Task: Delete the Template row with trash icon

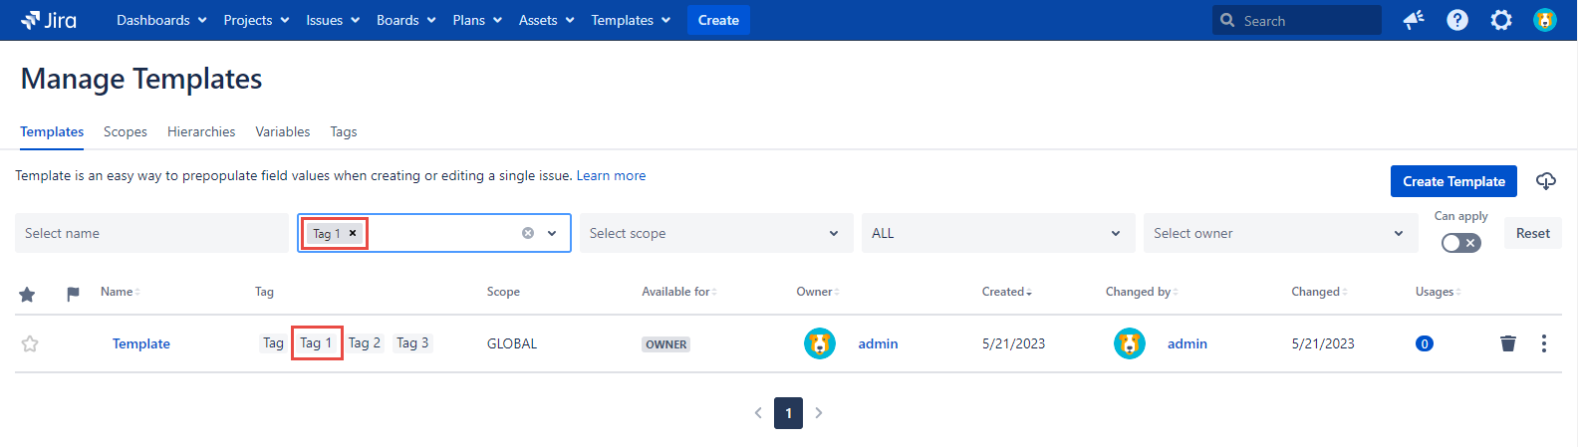Action: coord(1508,343)
